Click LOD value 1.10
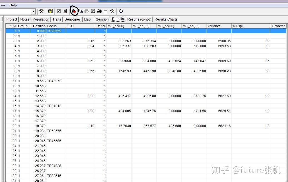 91,126
